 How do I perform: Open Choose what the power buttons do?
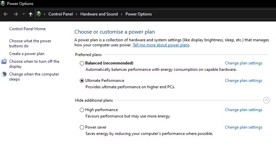click(x=30, y=43)
